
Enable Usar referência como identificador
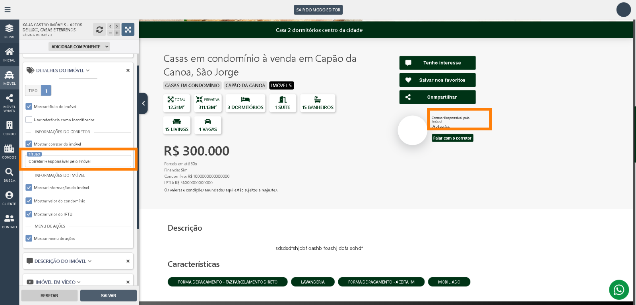coord(29,120)
